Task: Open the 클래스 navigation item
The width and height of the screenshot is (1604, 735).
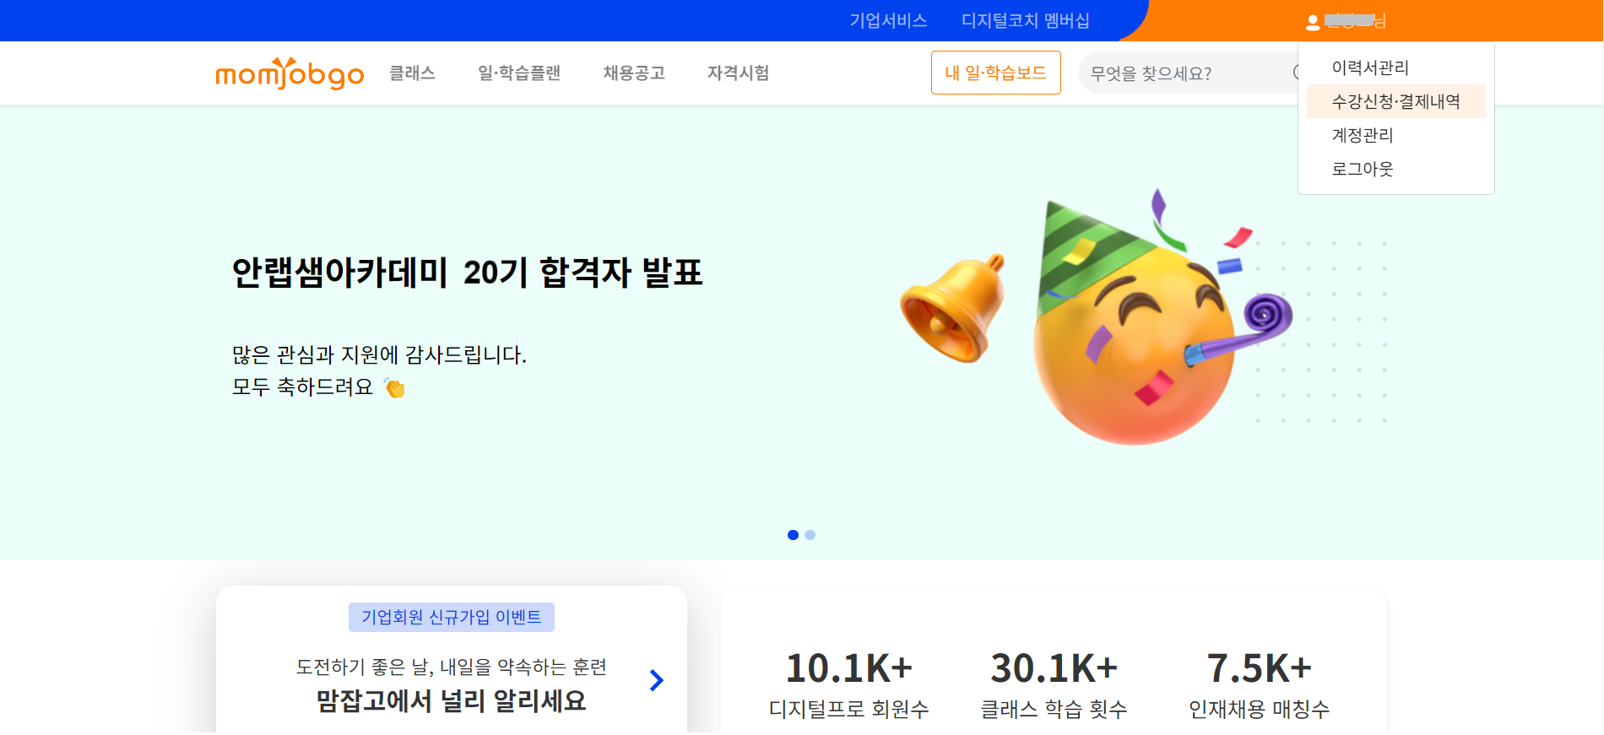Action: [412, 73]
